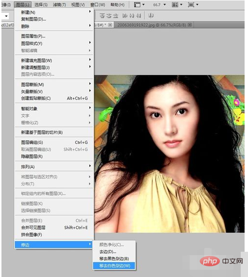The height and width of the screenshot is (277, 248).
Task: Open the arrange documents dropdown arrow
Action: click(x=181, y=4)
